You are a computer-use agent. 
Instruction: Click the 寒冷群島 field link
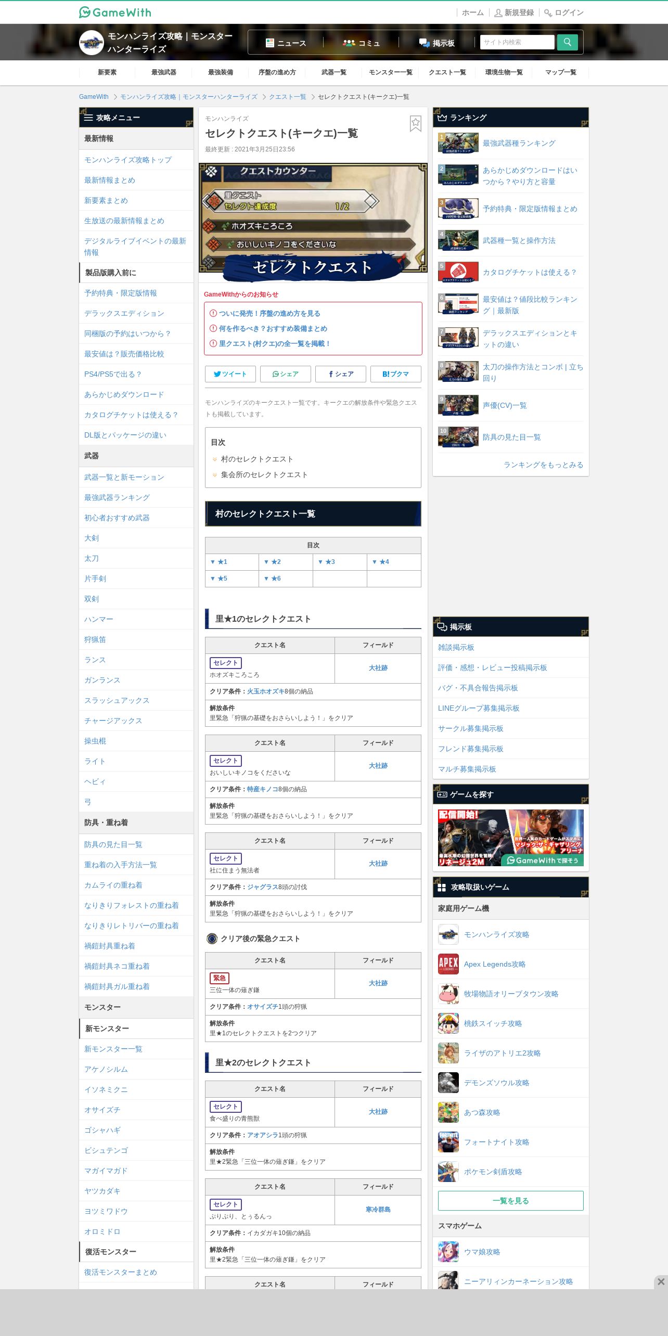378,1210
